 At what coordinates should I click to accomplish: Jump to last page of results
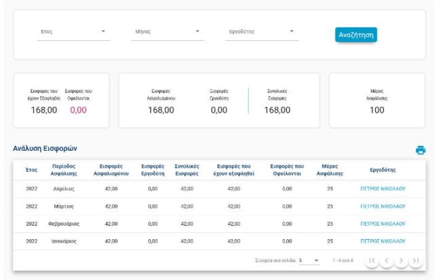(x=415, y=261)
